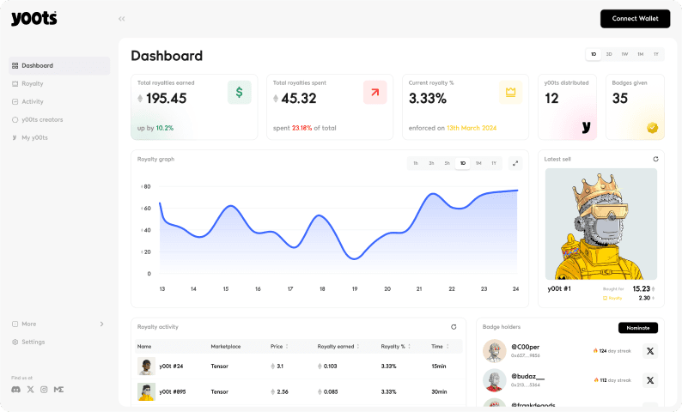
Task: Collapse sidebar with double chevron icon
Action: [x=122, y=19]
